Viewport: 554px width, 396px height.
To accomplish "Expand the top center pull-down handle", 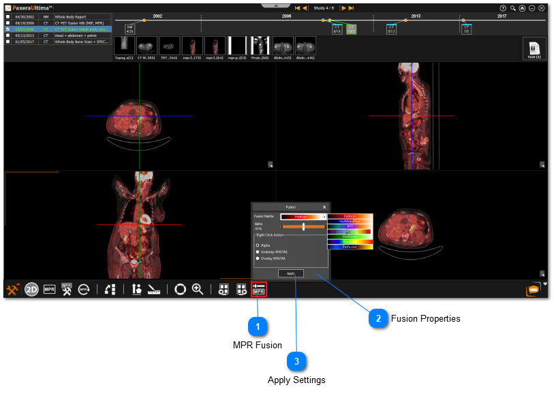I will coord(276,5).
